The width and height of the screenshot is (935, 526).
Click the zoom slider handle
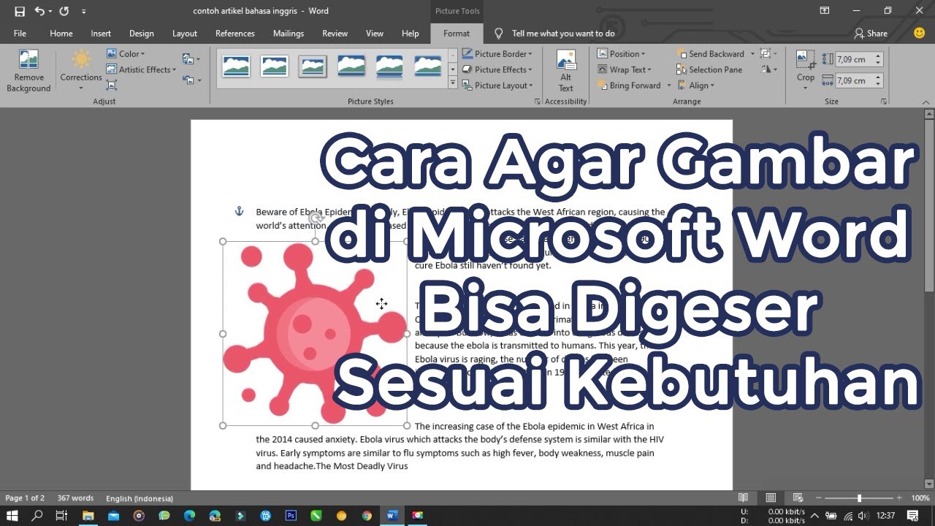(859, 498)
